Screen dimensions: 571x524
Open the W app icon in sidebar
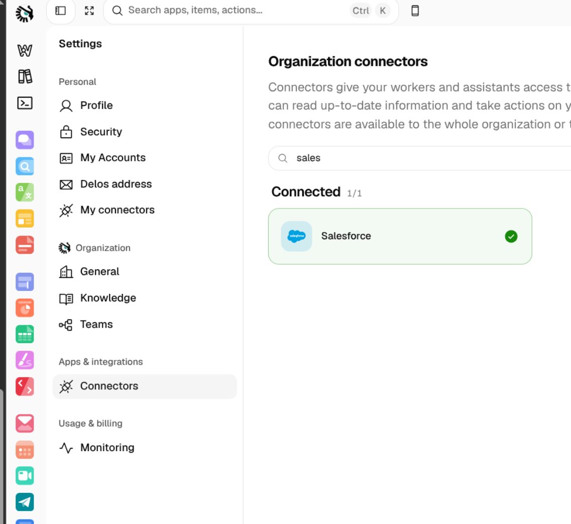tap(25, 50)
